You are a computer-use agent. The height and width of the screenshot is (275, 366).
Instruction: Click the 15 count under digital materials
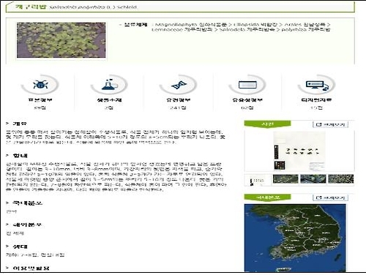pos(316,108)
